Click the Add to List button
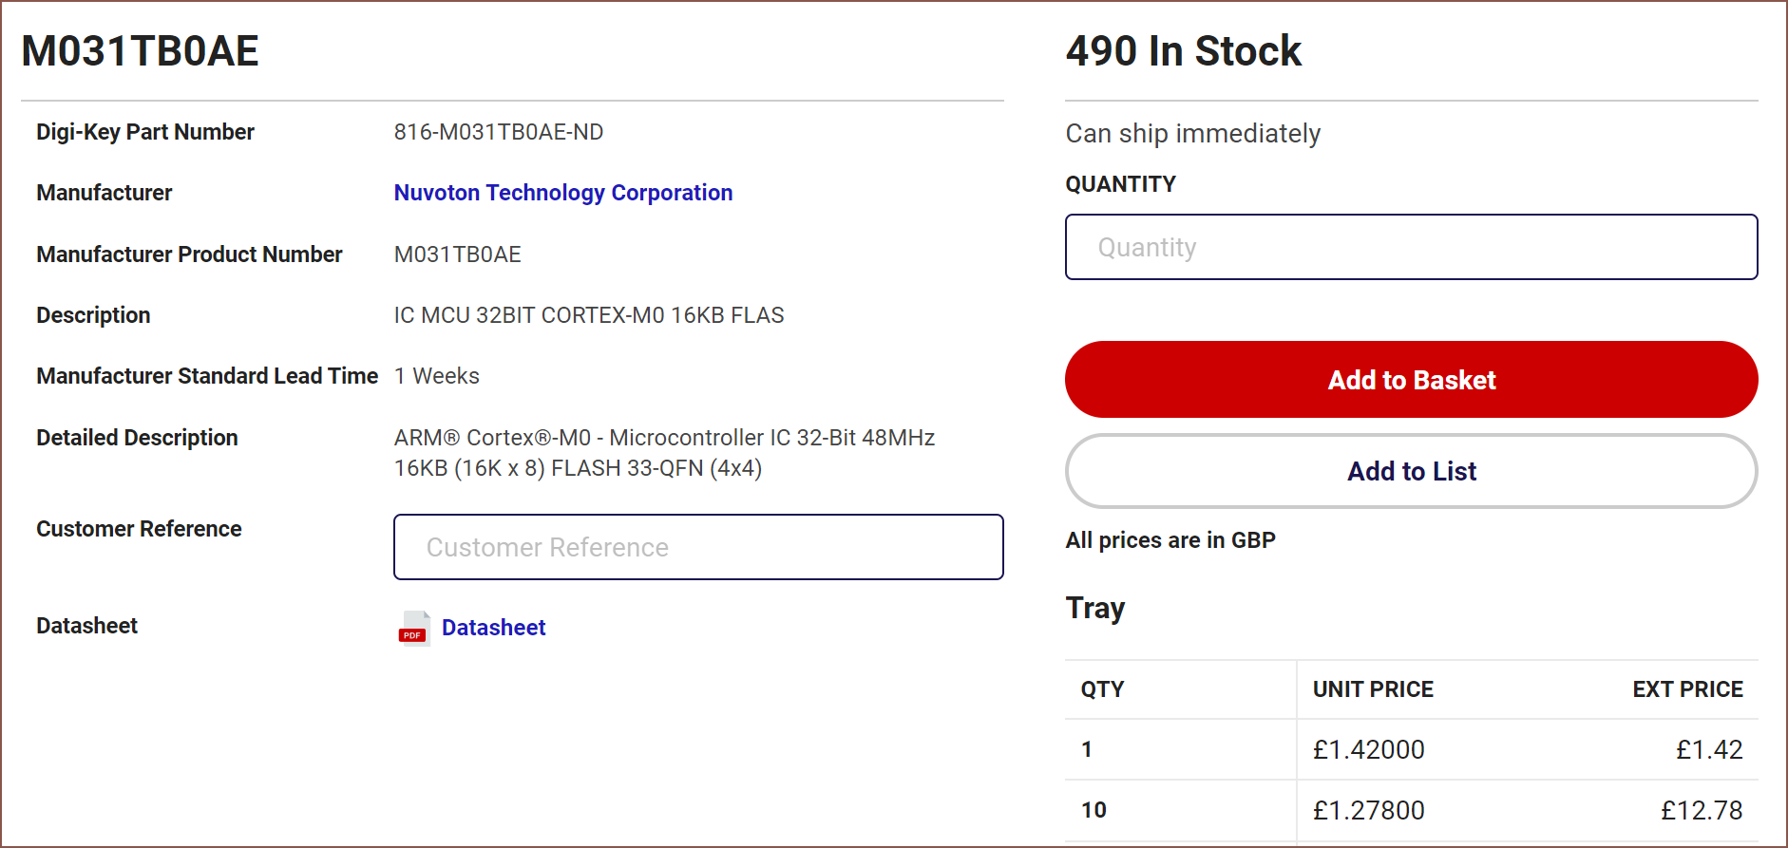 click(1411, 471)
